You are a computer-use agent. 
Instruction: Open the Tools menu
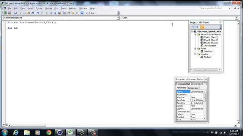coord(63,8)
